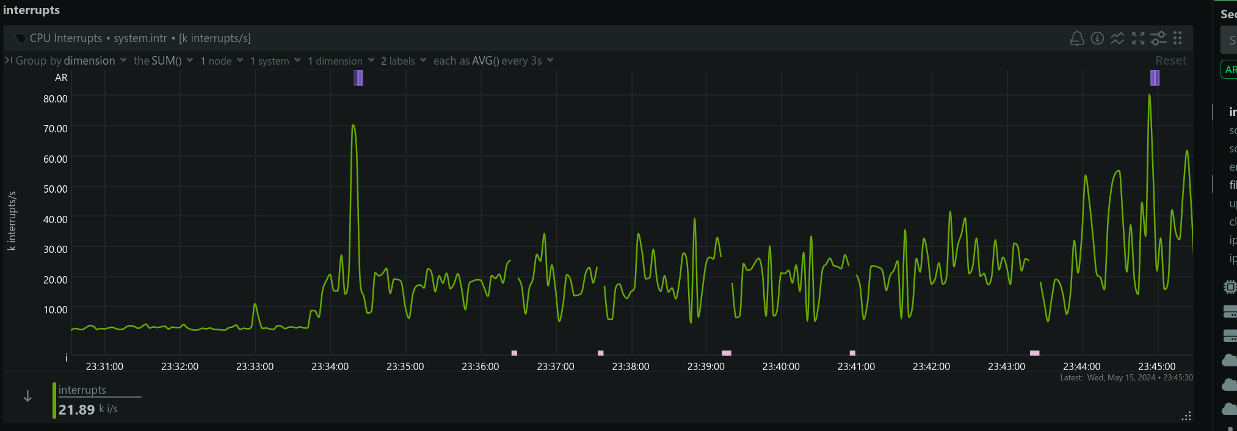Click the Reset button
Image resolution: width=1237 pixels, height=431 pixels.
1170,61
